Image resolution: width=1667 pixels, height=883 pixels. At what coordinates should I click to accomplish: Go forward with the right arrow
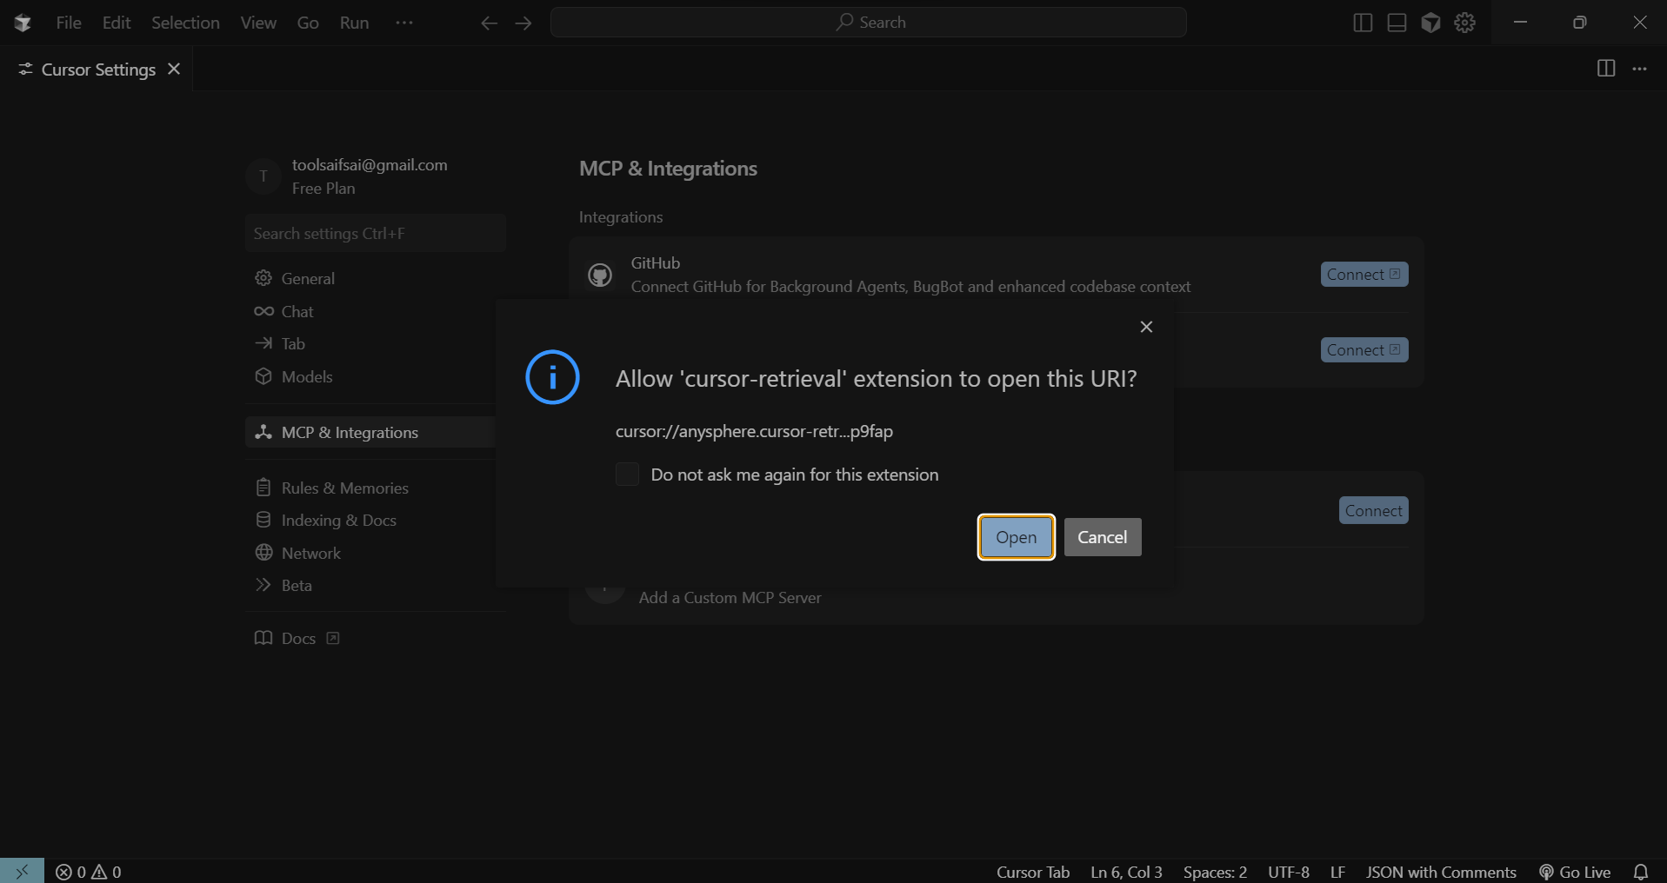click(523, 23)
